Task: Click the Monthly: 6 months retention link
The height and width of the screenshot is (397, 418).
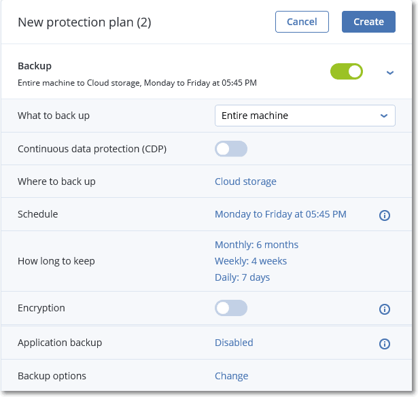Action: tap(256, 245)
